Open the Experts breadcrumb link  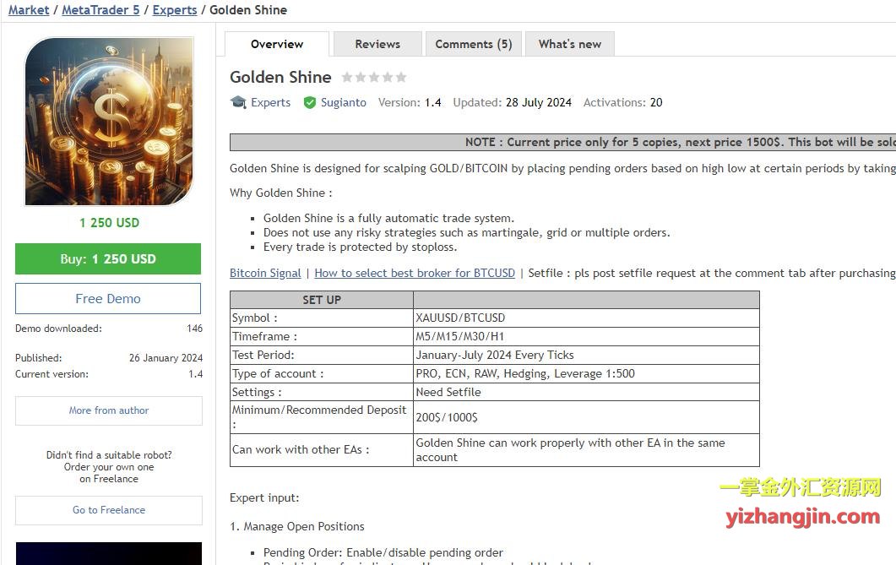[x=174, y=10]
